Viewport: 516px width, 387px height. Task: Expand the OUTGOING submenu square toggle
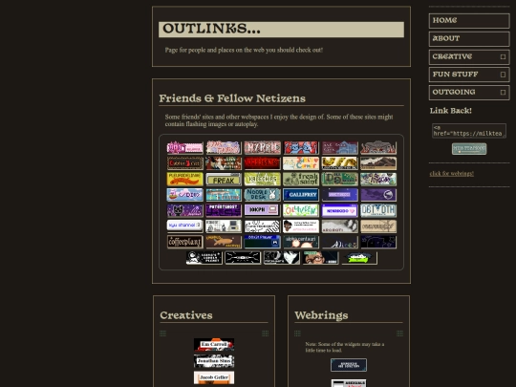503,93
